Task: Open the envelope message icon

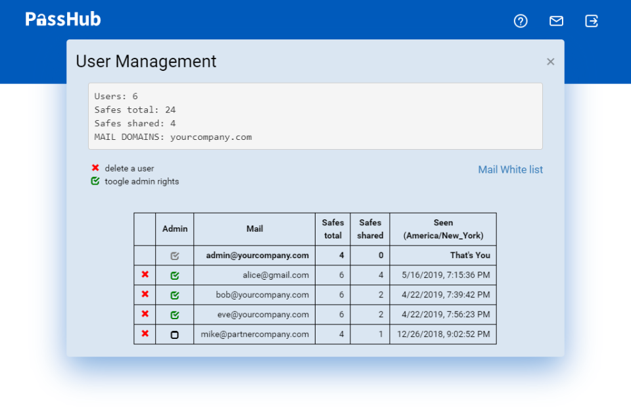Action: [556, 21]
